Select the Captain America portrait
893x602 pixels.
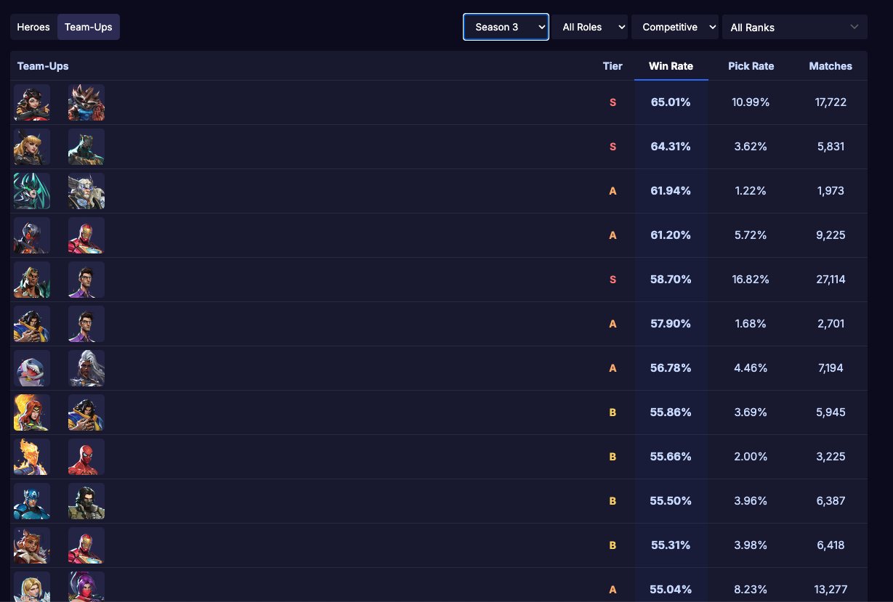[x=32, y=501]
